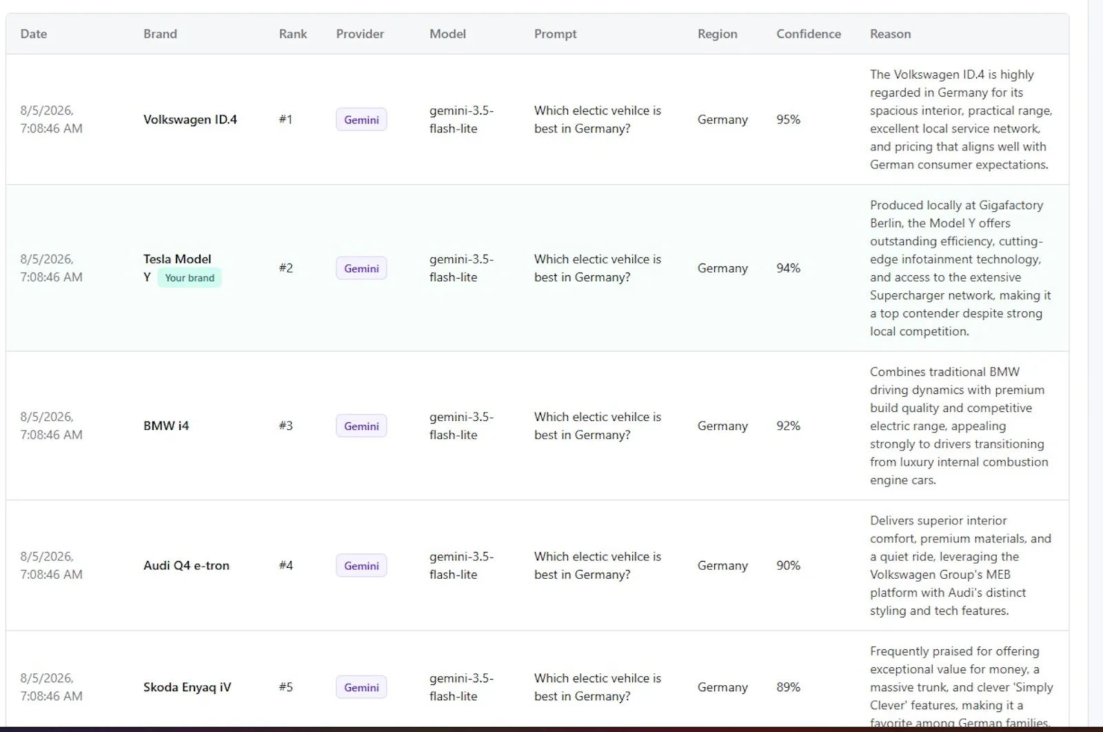Click rank #3 cell
The height and width of the screenshot is (732, 1103).
pos(285,426)
